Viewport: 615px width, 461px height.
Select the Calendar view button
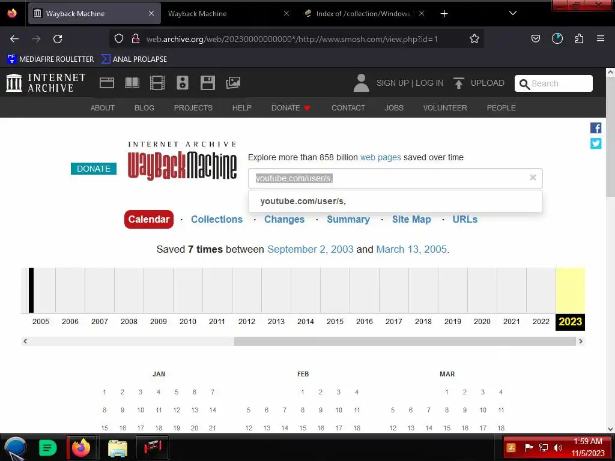click(x=149, y=219)
